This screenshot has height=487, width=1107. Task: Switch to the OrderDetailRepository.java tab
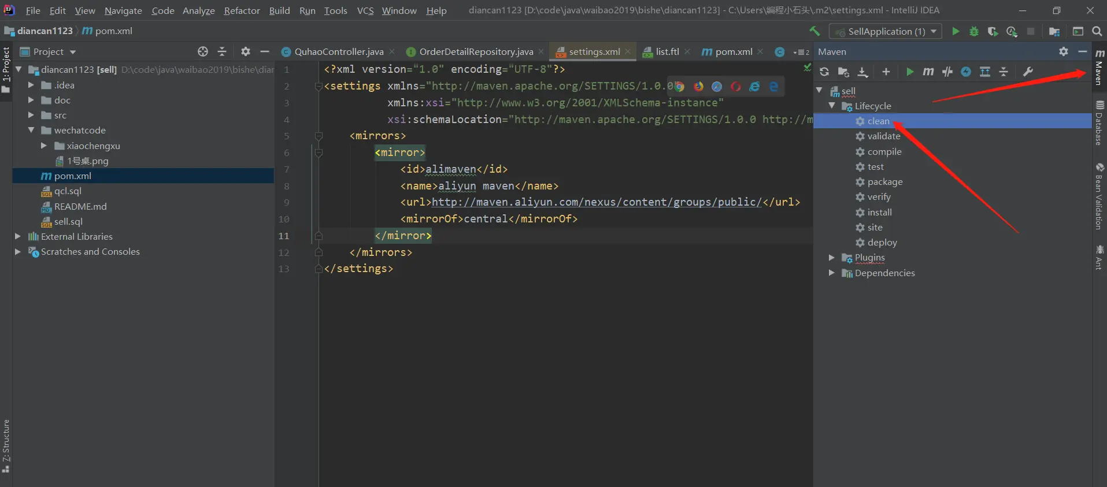(x=476, y=51)
